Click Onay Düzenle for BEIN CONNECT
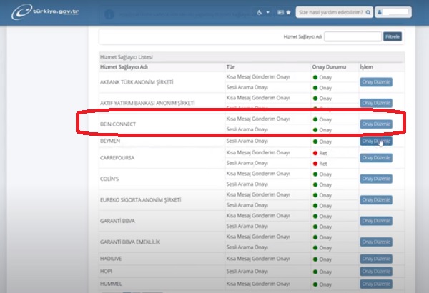This screenshot has height=293, width=429. [376, 124]
